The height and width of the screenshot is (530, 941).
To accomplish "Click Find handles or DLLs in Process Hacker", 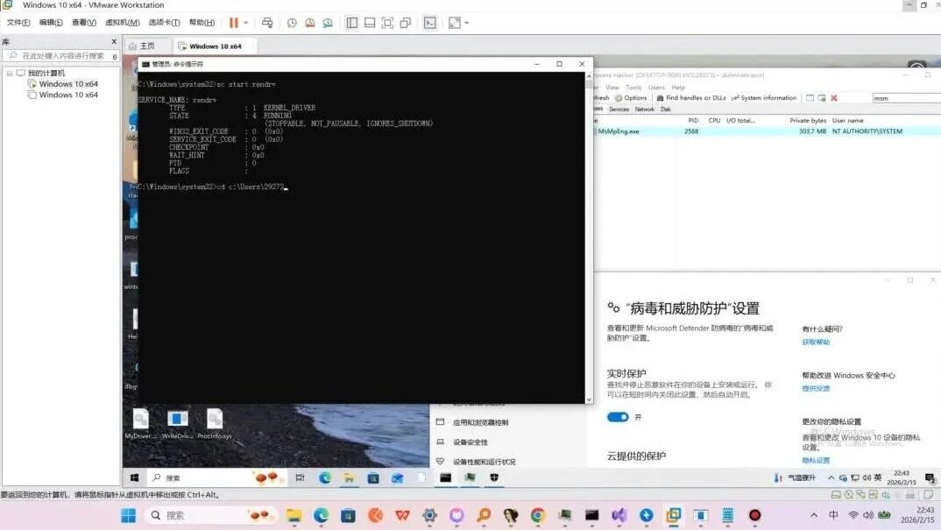I will 691,98.
